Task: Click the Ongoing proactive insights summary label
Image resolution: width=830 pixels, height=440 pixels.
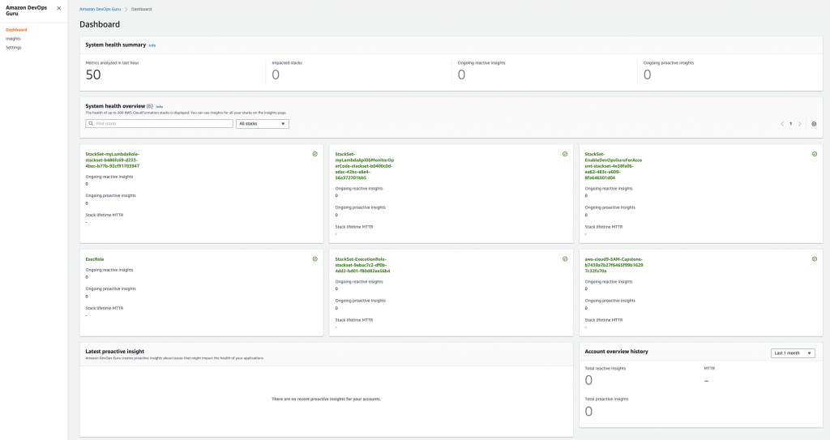Action: pos(669,63)
